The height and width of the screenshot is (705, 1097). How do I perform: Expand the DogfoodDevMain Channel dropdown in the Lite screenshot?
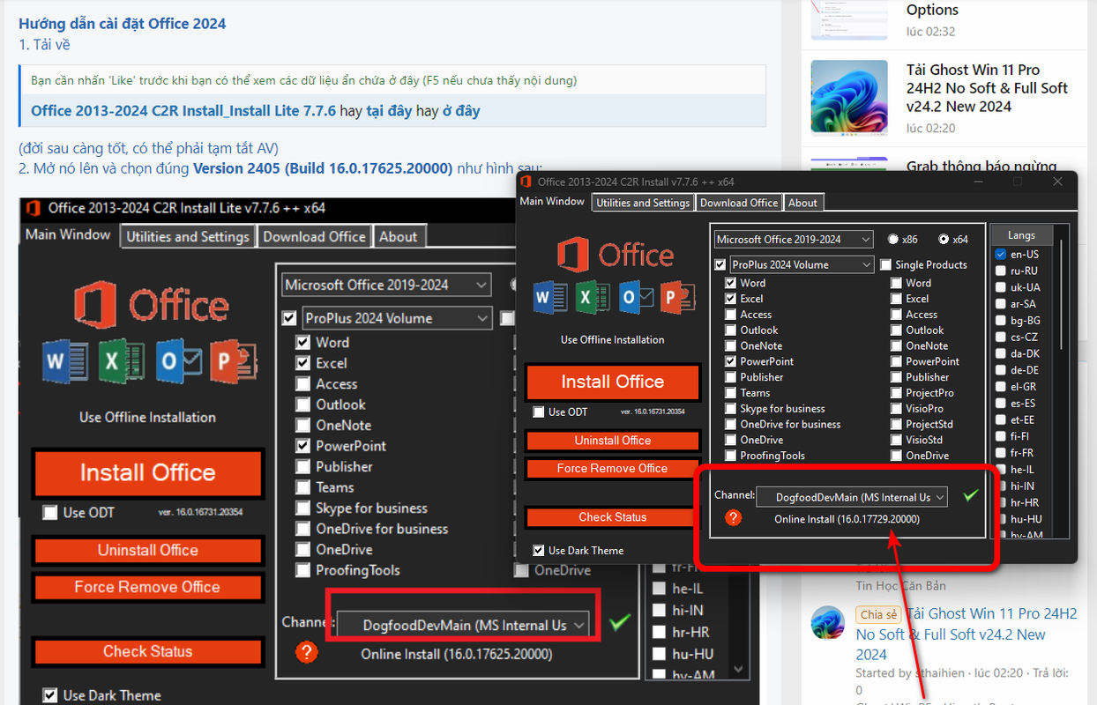tap(464, 625)
